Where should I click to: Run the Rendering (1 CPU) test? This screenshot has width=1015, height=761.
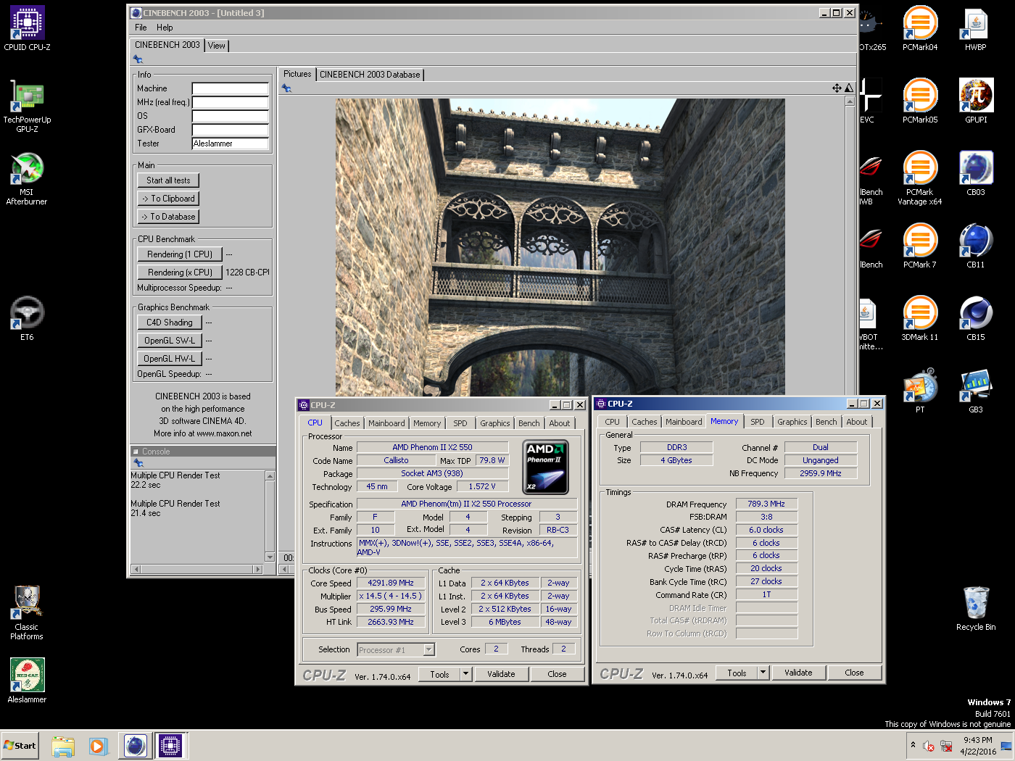pos(180,254)
